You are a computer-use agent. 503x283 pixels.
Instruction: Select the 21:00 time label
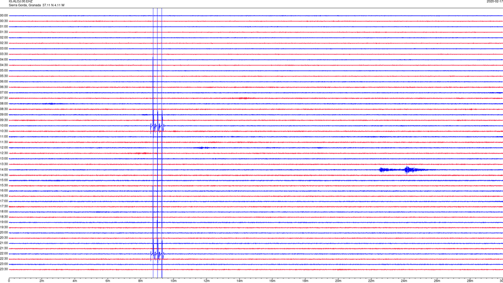(4, 243)
